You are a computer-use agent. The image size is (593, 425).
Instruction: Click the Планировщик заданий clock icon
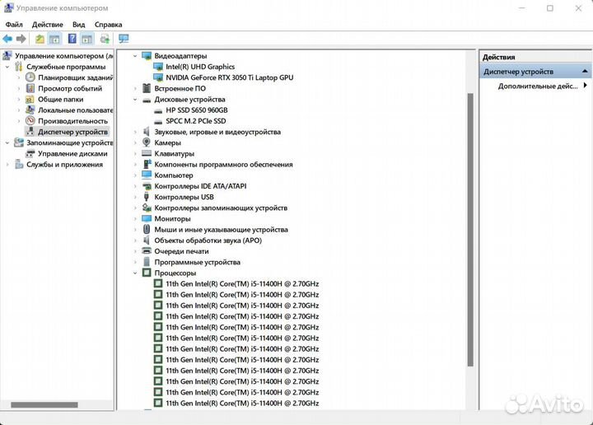coord(30,77)
